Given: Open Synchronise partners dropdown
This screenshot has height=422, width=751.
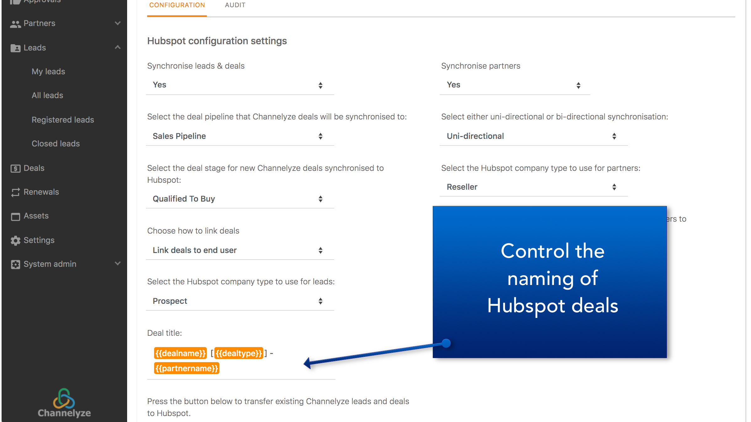Looking at the screenshot, I should tap(515, 85).
